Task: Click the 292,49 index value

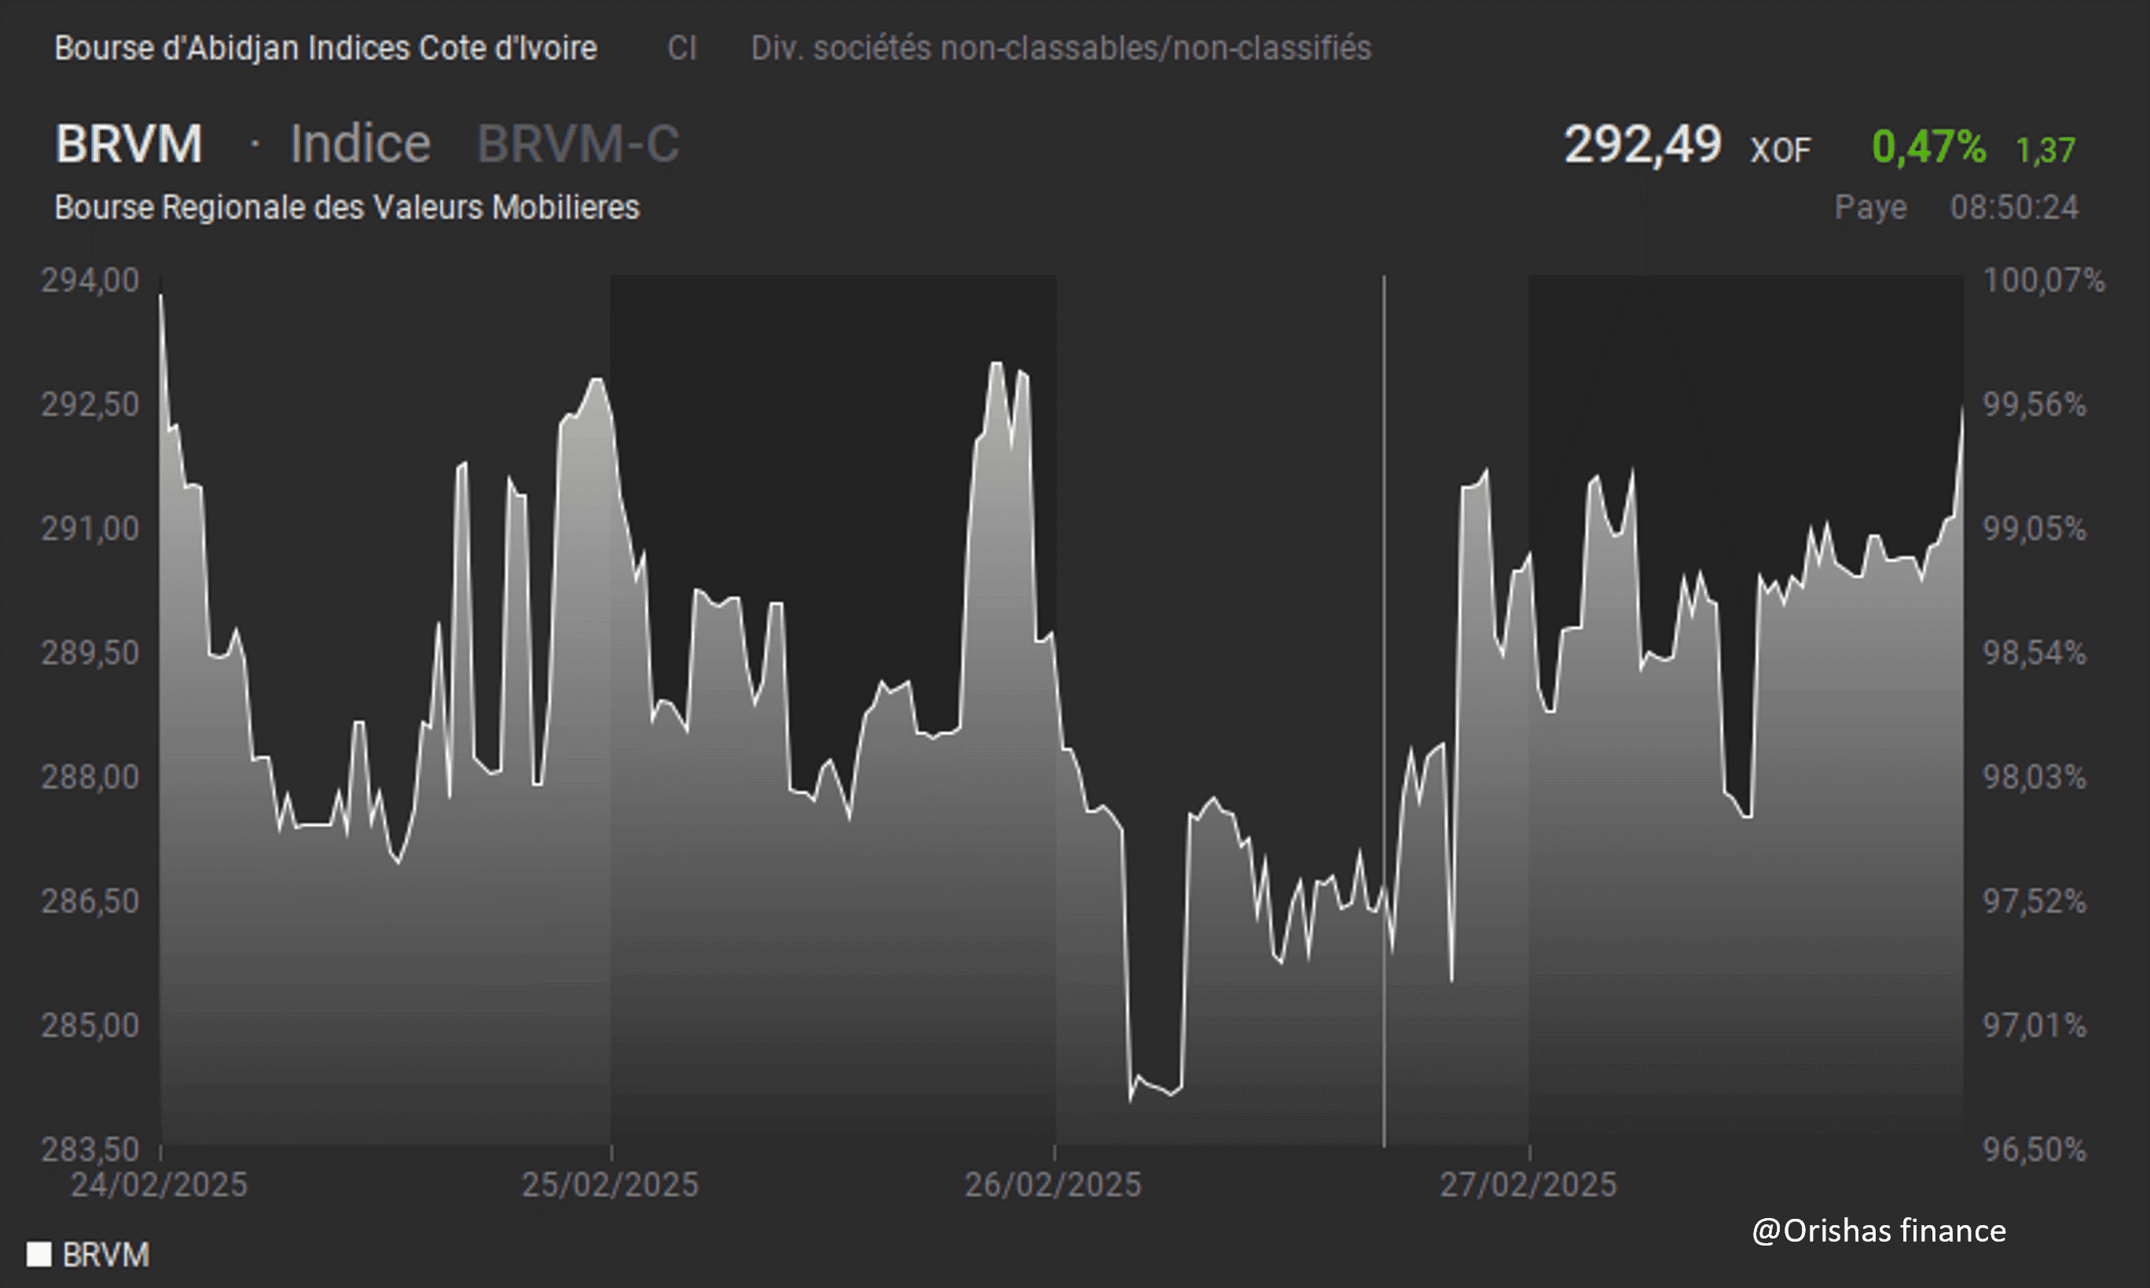Action: click(1642, 144)
